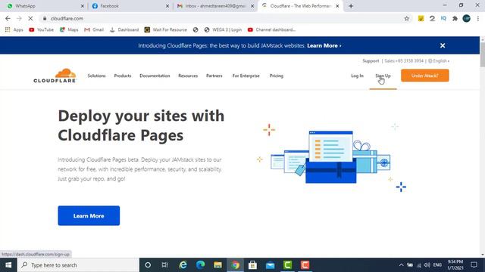This screenshot has width=485, height=272.
Task: Launch Microsoft Edge from taskbar
Action: pyautogui.click(x=200, y=265)
